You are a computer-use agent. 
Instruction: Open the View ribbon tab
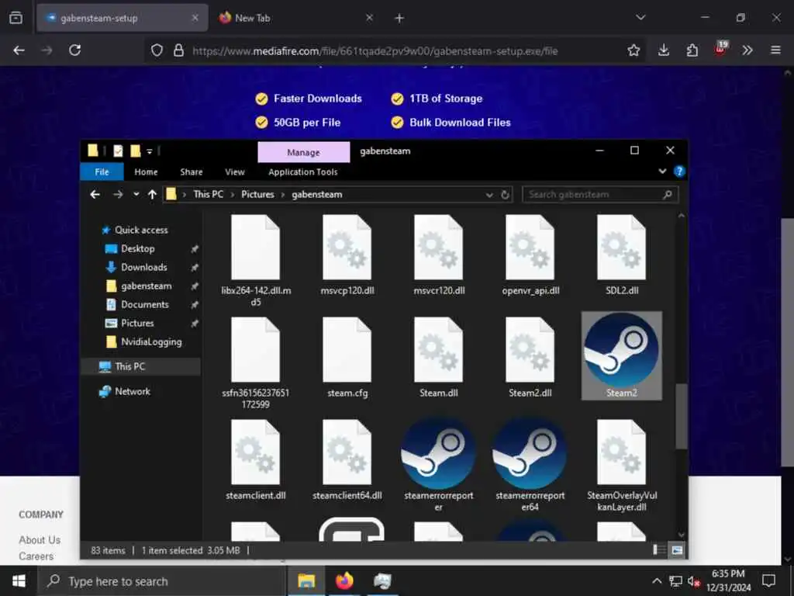tap(234, 172)
